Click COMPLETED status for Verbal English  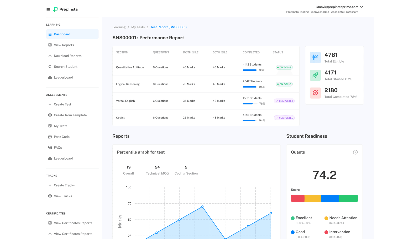pos(284,101)
